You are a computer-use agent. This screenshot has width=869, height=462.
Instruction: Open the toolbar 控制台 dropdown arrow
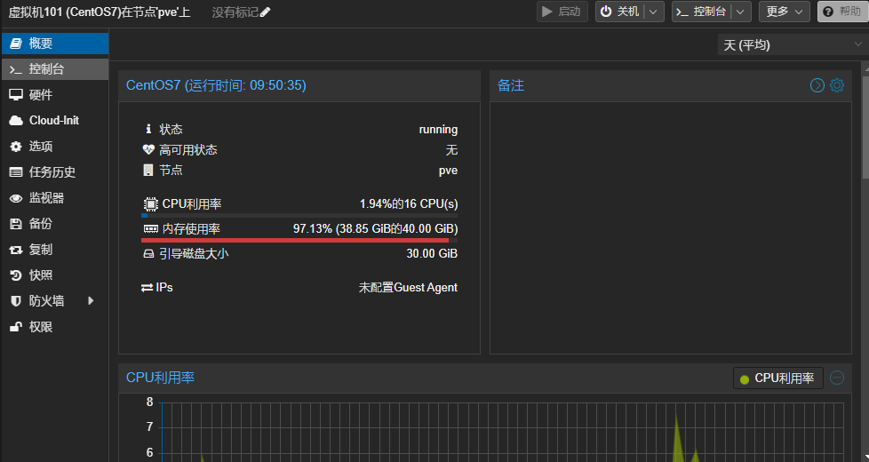click(x=741, y=12)
